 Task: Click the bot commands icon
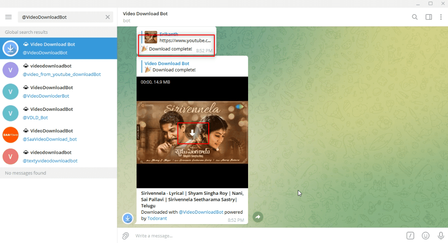410,235
